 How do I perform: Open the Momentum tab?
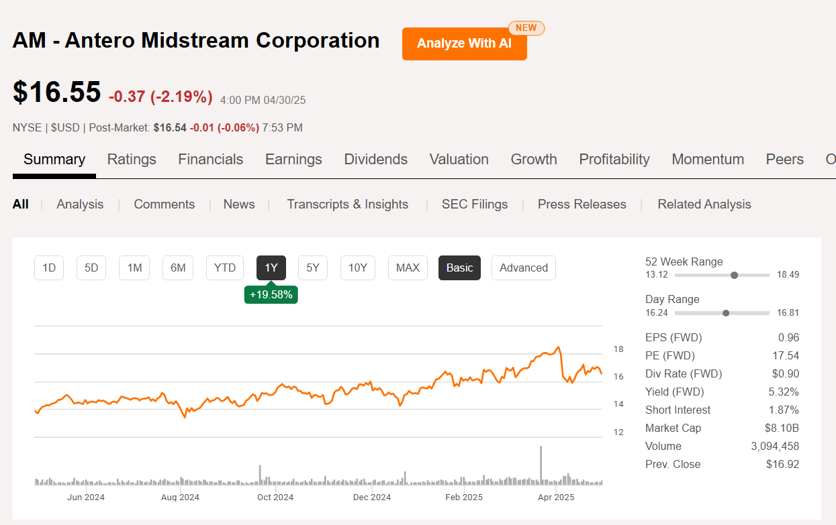[708, 160]
